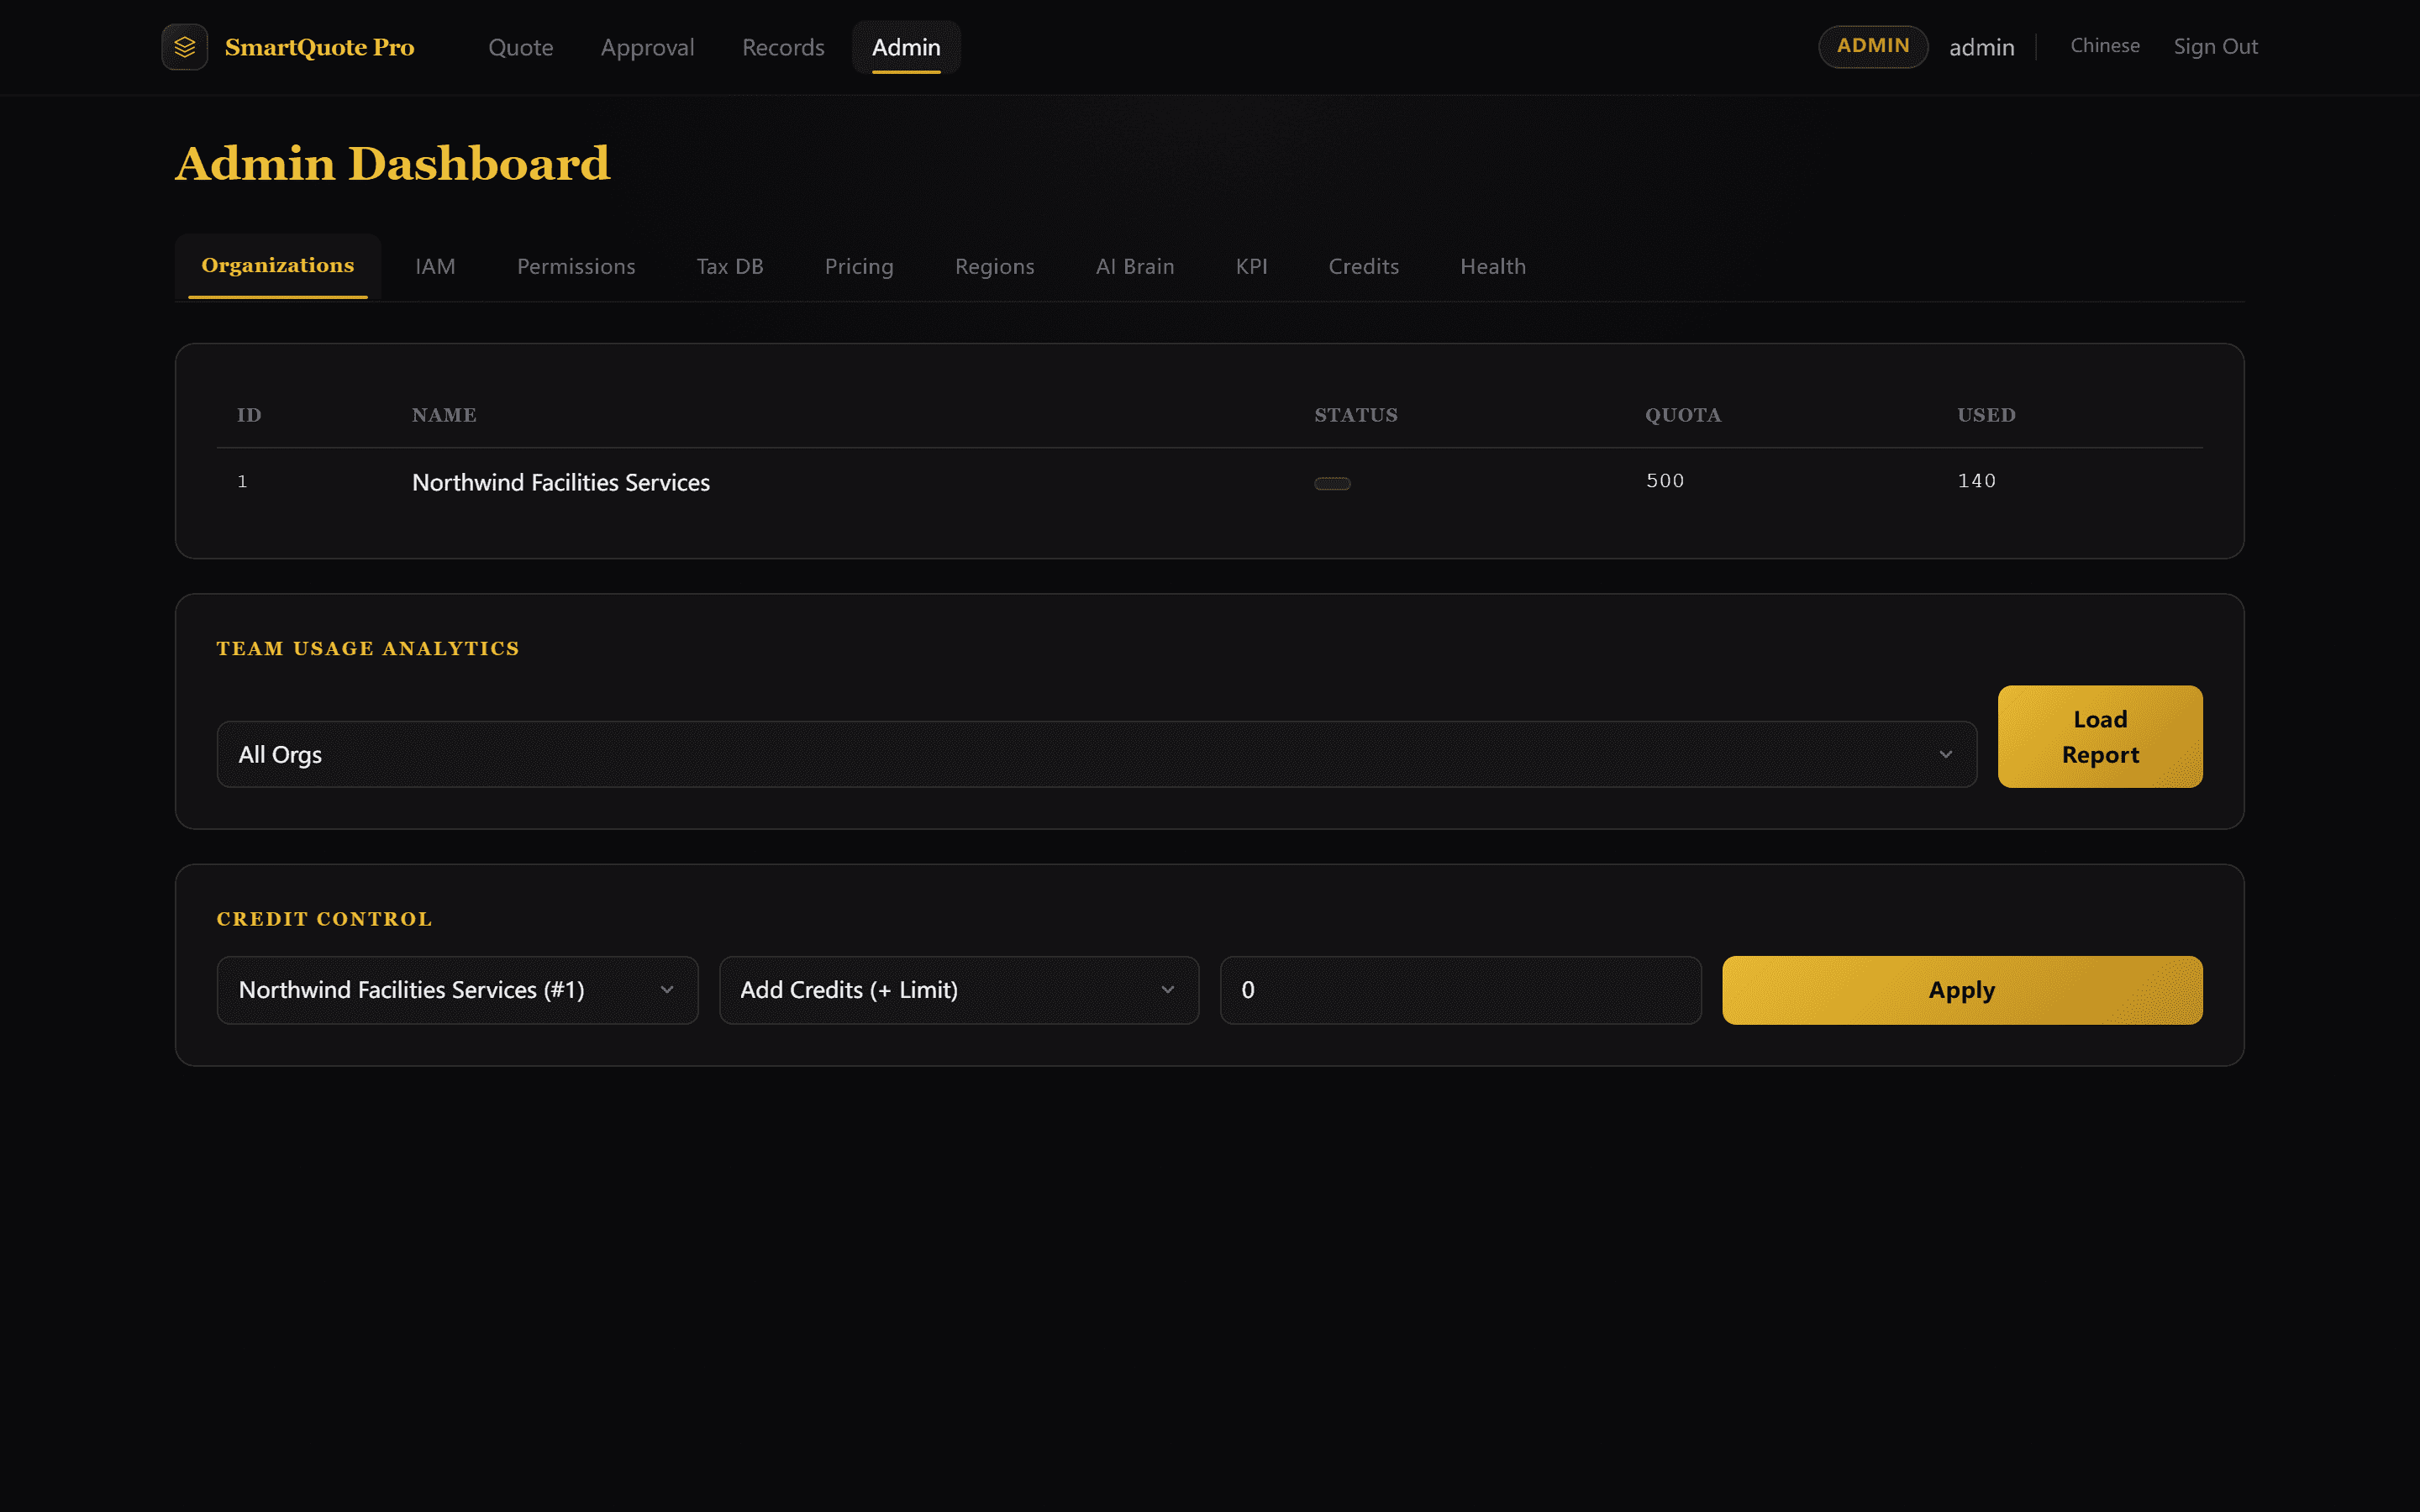The width and height of the screenshot is (2420, 1512).
Task: Click the quota value 500
Action: click(1665, 481)
